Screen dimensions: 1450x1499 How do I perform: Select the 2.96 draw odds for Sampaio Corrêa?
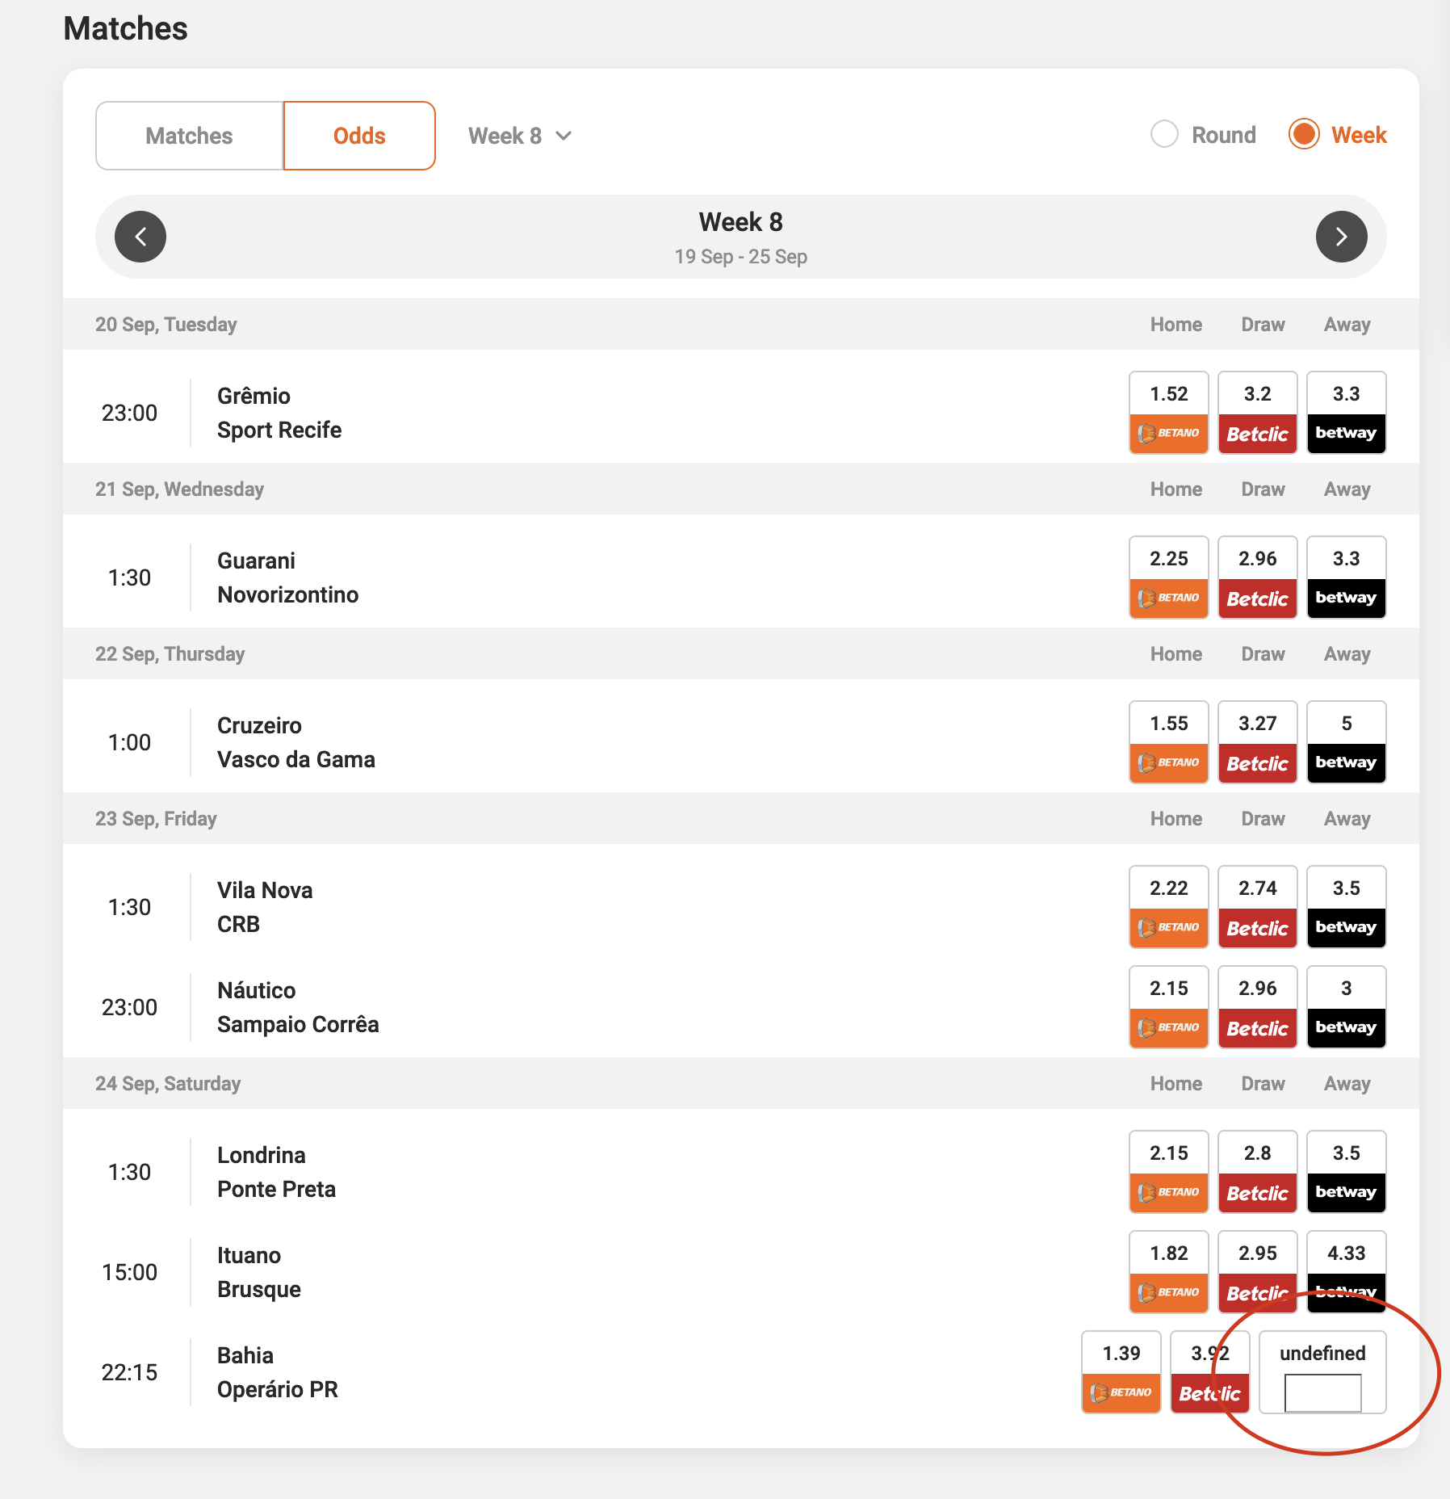coord(1257,1006)
